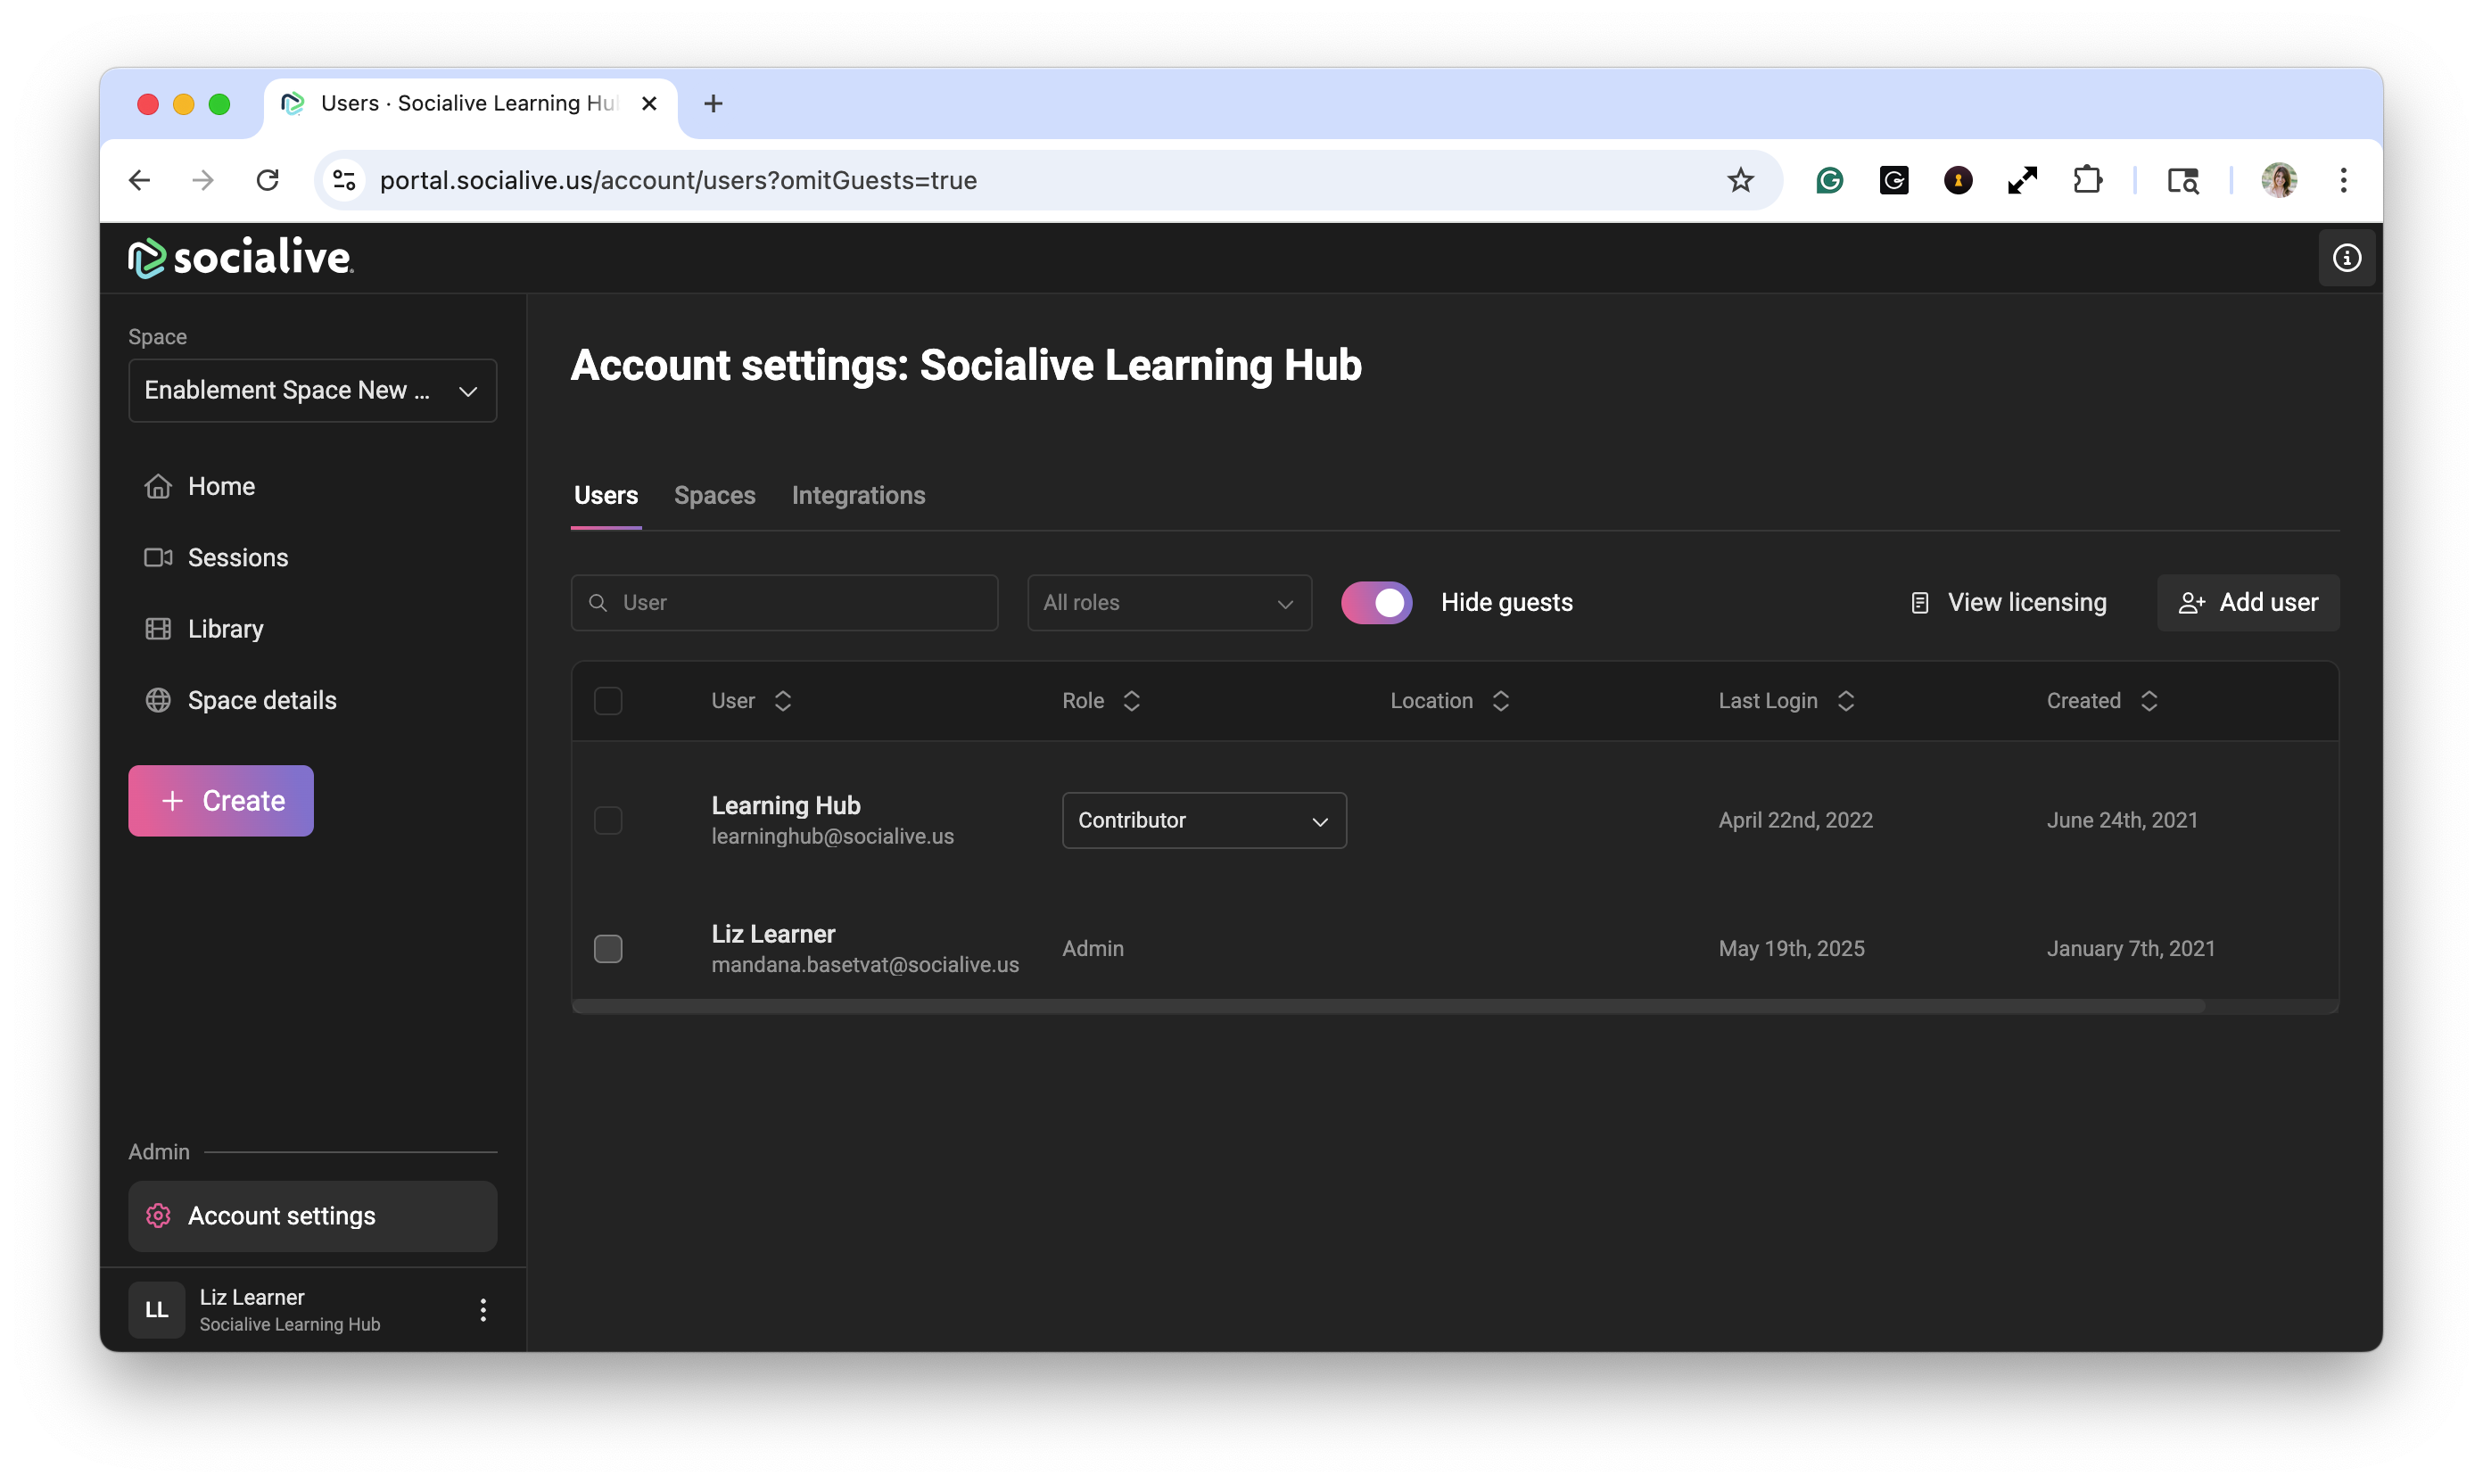Open the All roles filter dropdown
This screenshot has height=1484, width=2483.
[1168, 603]
